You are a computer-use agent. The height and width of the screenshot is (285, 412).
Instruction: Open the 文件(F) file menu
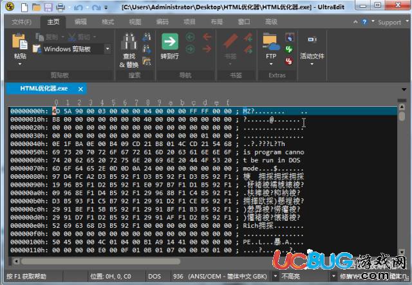(x=21, y=22)
